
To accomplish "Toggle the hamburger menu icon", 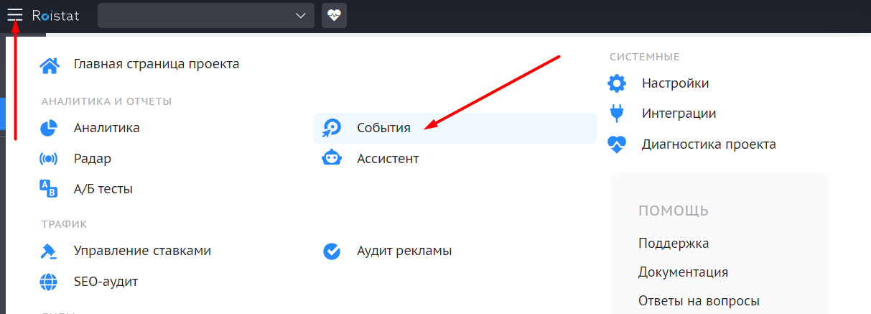I will [x=15, y=15].
